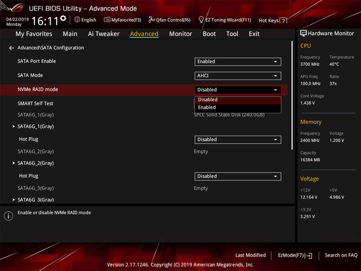The height and width of the screenshot is (271, 361).
Task: Click the 16:11 clock display
Action: (x=45, y=21)
